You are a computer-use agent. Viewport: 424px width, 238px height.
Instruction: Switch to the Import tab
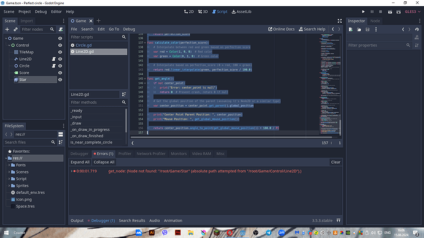coord(26,21)
